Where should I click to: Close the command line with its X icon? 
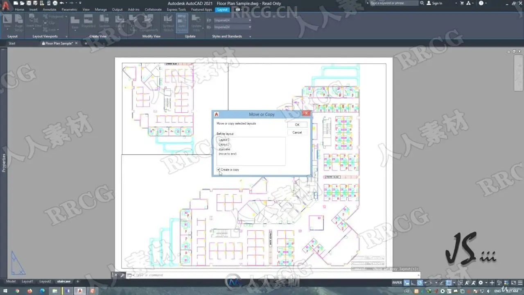[x=116, y=275]
